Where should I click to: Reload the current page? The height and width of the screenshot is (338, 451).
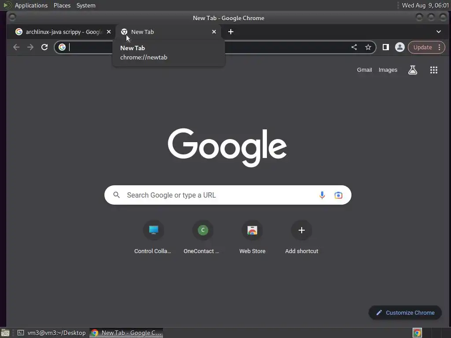pyautogui.click(x=44, y=47)
